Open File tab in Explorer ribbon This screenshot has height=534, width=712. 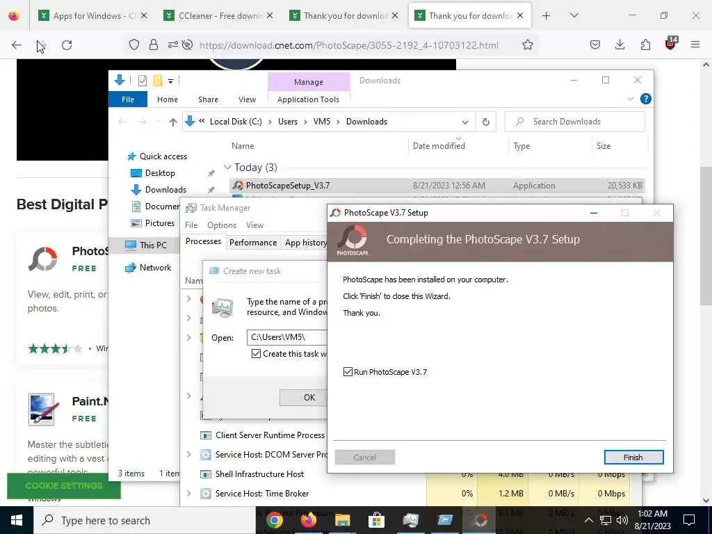point(128,99)
